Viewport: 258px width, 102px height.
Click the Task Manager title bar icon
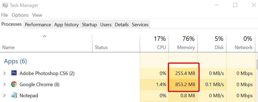(x=5, y=5)
